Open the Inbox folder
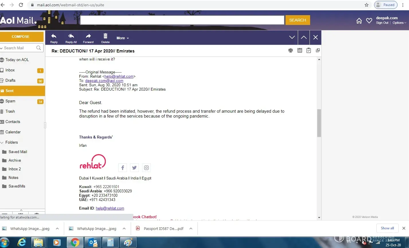This screenshot has width=409, height=248. [x=10, y=70]
